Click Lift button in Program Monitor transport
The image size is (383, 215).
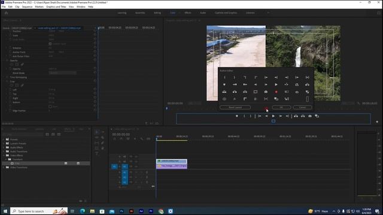(x=296, y=116)
